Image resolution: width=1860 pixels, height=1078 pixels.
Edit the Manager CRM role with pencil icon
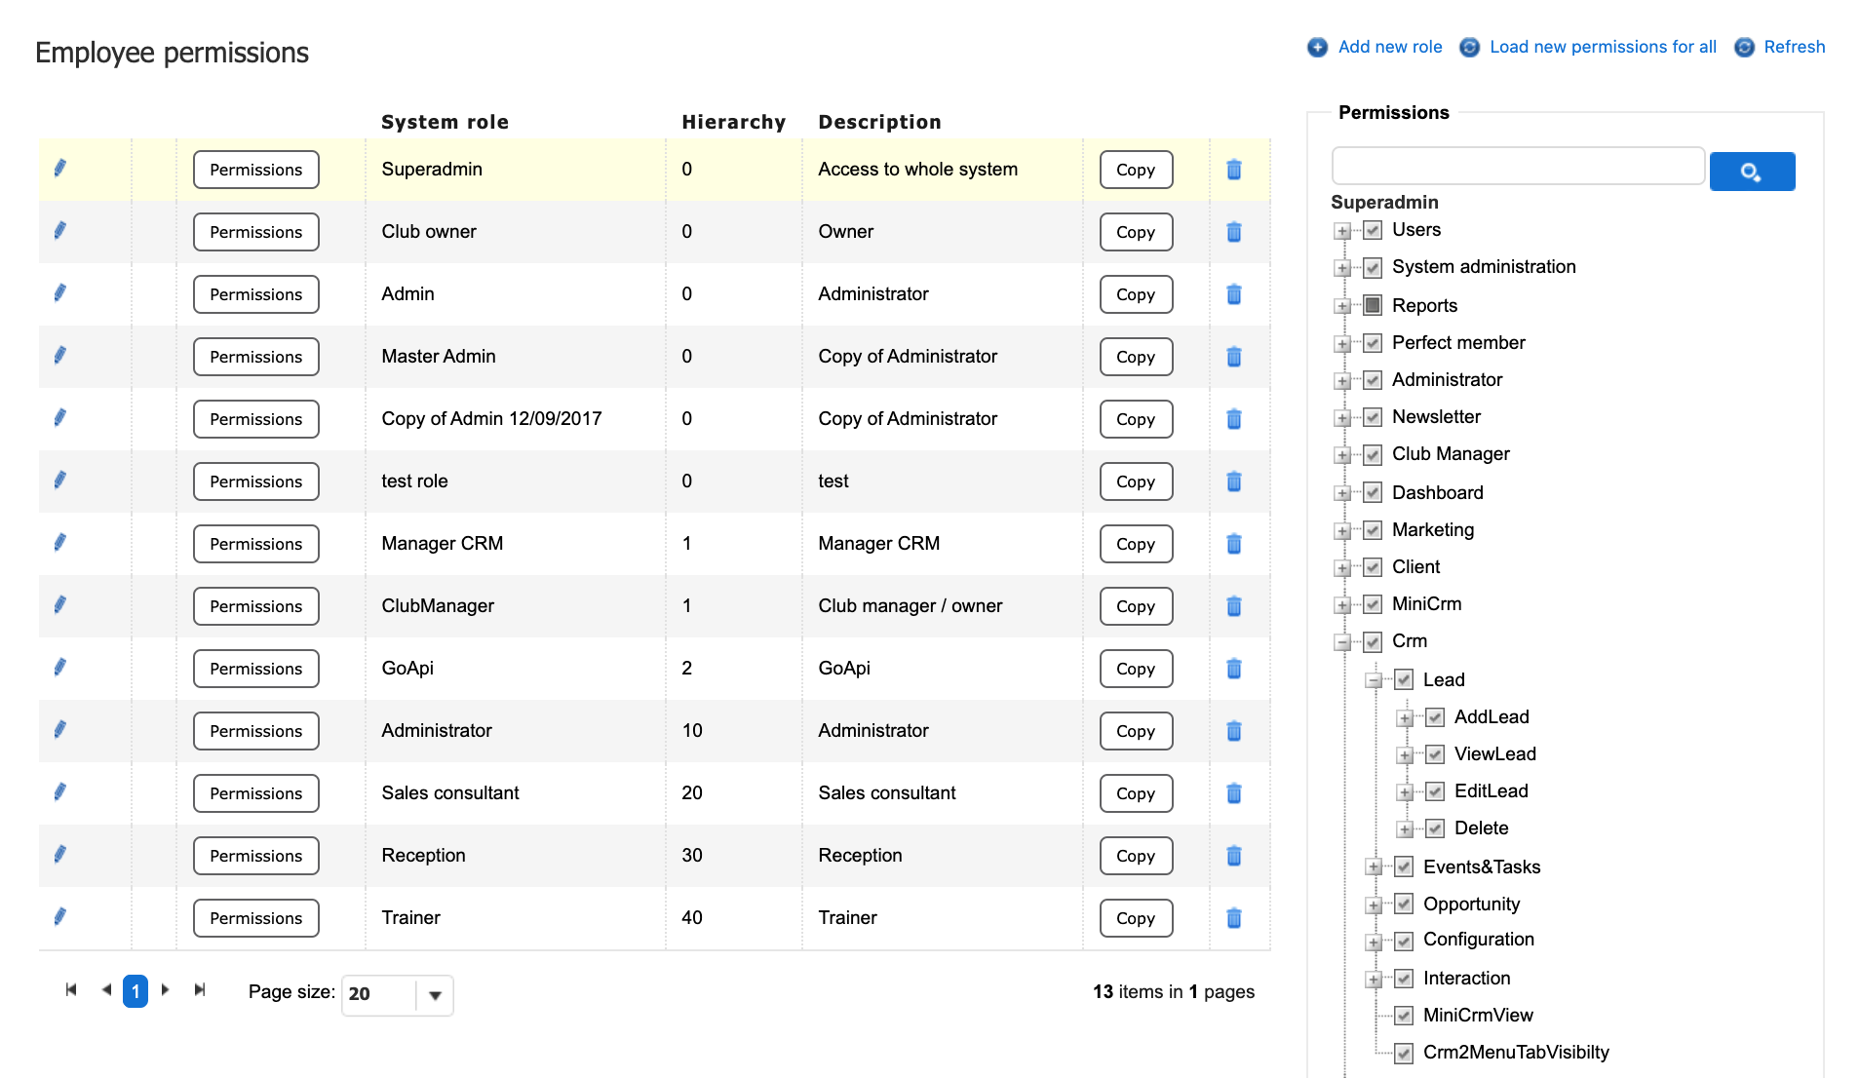[x=59, y=543]
